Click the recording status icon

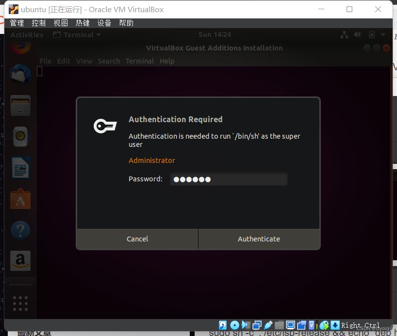click(301, 325)
